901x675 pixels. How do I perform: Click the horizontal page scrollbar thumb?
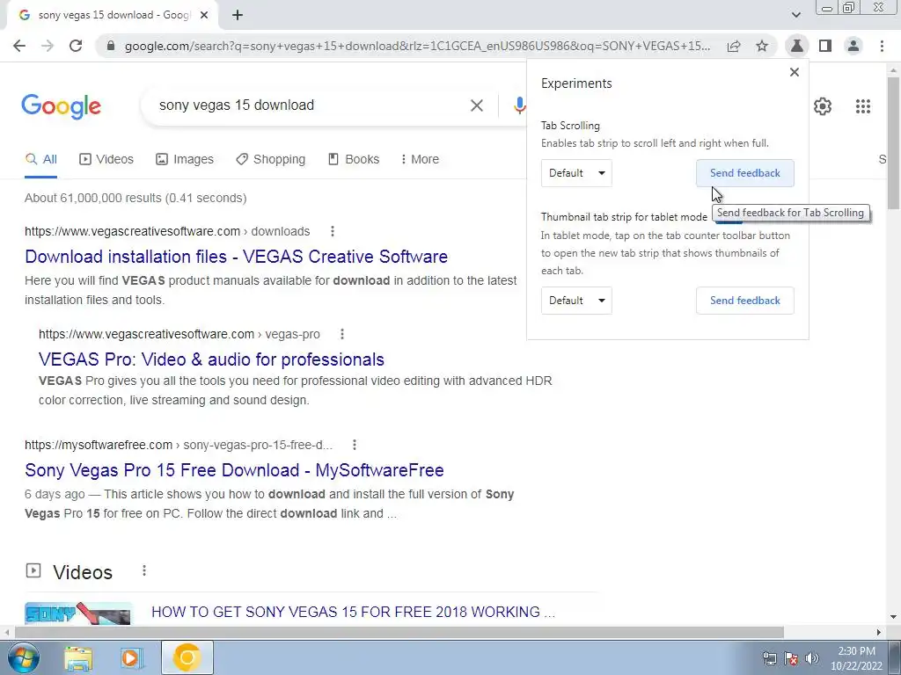(x=399, y=633)
